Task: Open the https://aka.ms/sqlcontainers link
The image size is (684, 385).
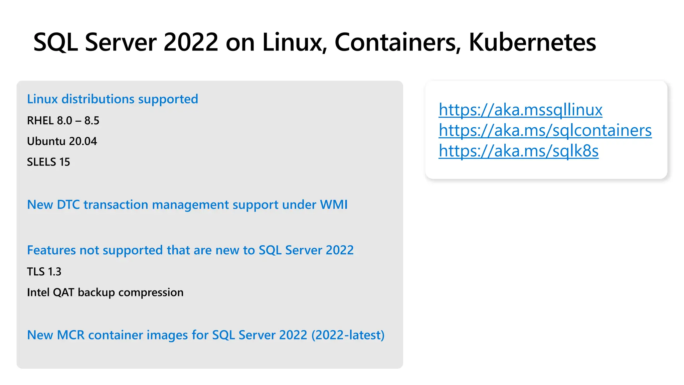Action: pos(545,130)
